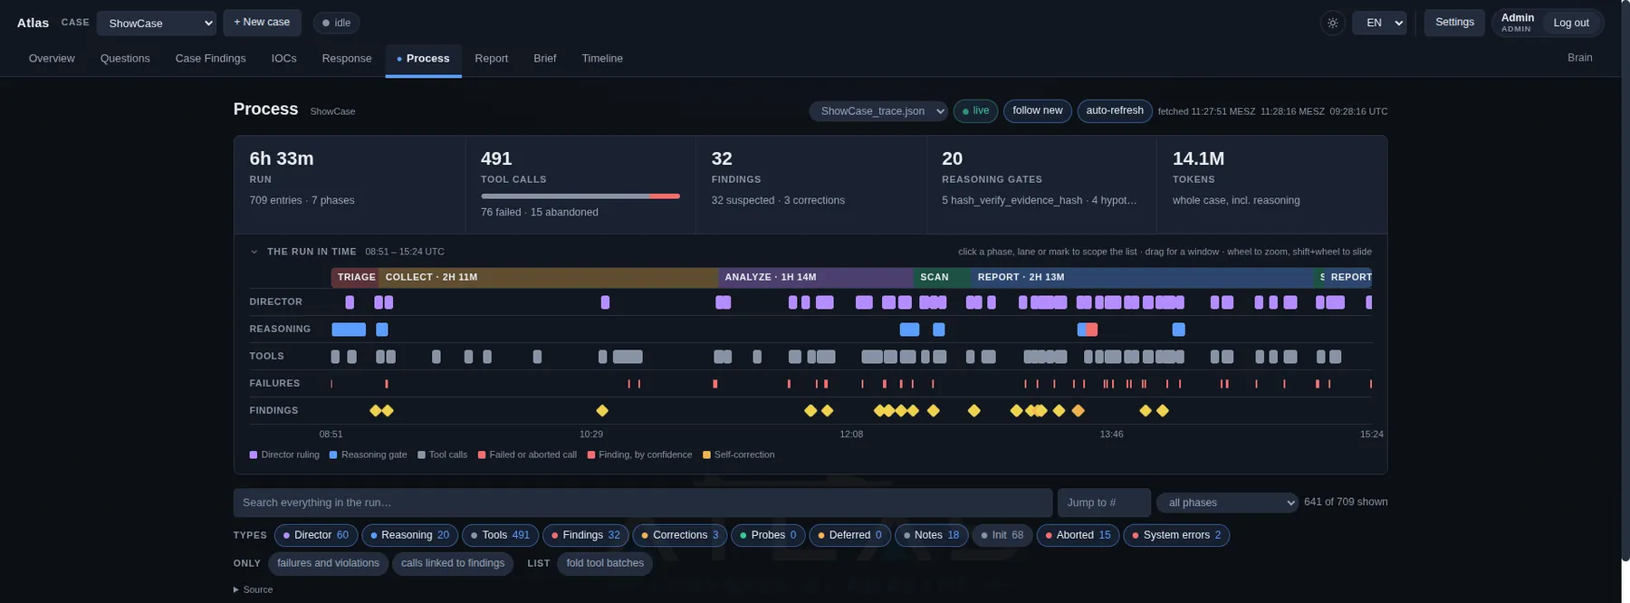Click the Failed or aborted call legend swatch

click(x=482, y=455)
